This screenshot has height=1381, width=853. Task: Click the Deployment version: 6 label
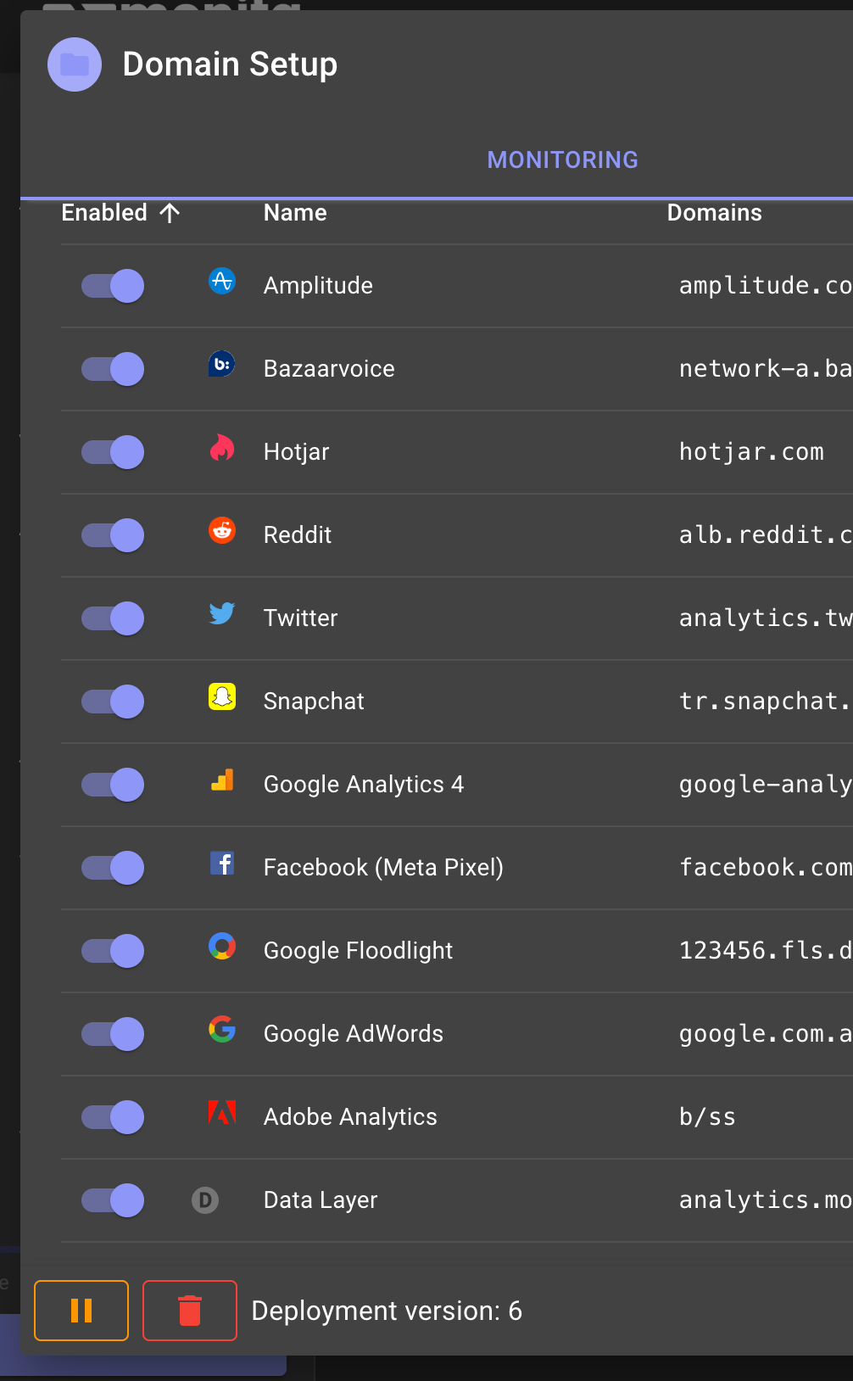[x=387, y=1311]
